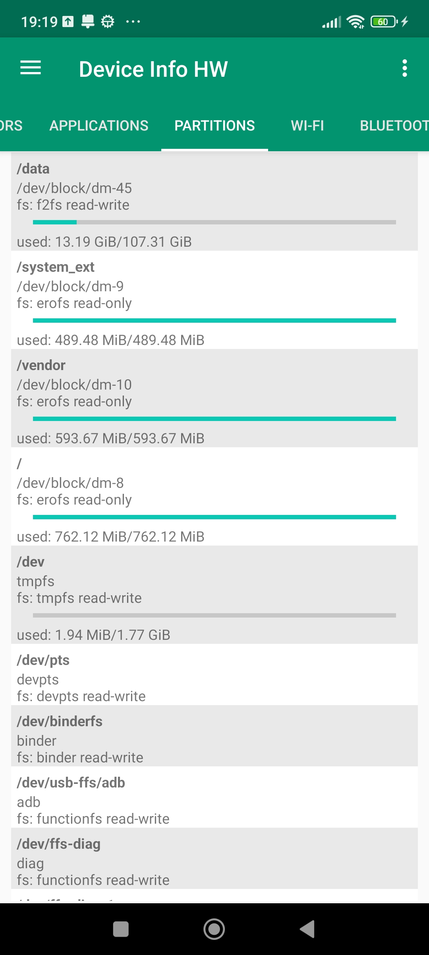Tap the /dev/pts devpts entry
The image size is (429, 955).
tap(214, 674)
